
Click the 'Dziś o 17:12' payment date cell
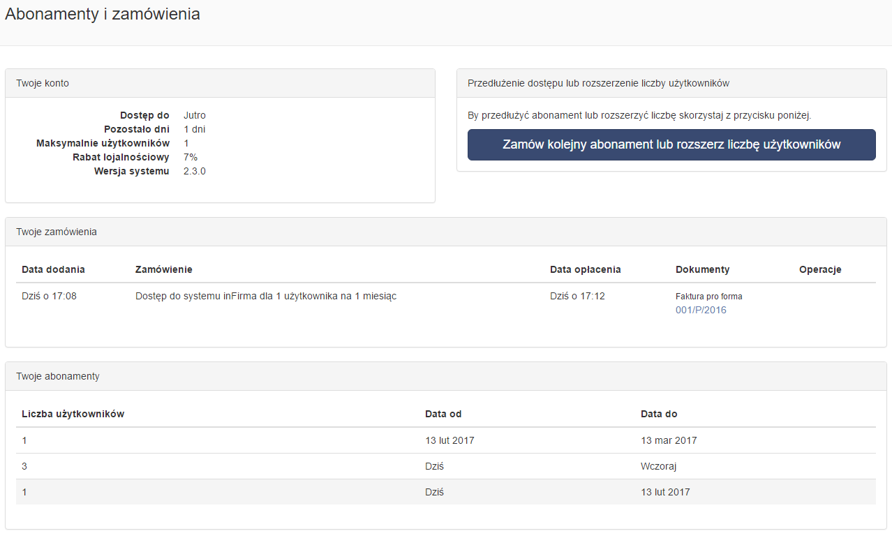[x=577, y=296]
